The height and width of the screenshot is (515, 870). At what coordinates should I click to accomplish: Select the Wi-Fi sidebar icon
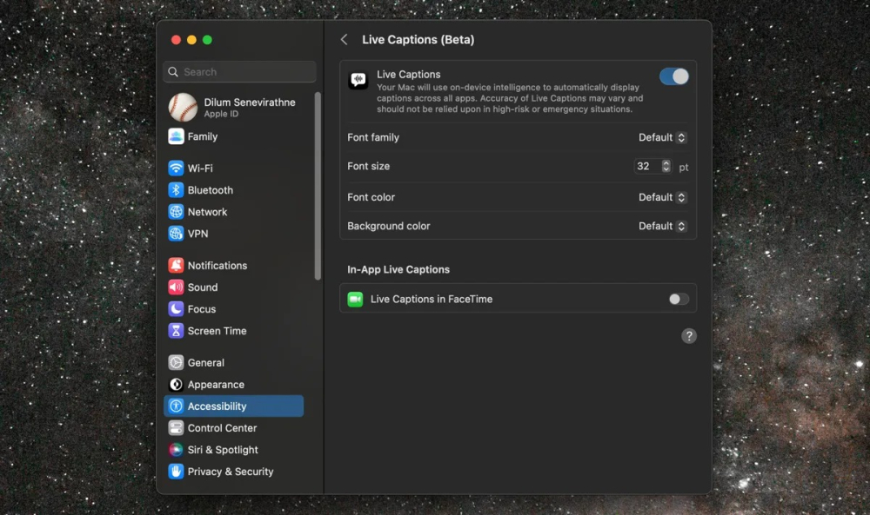click(177, 168)
